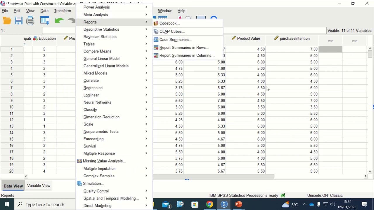Select the ProductValue column header
374x210 pixels.
[245, 38]
